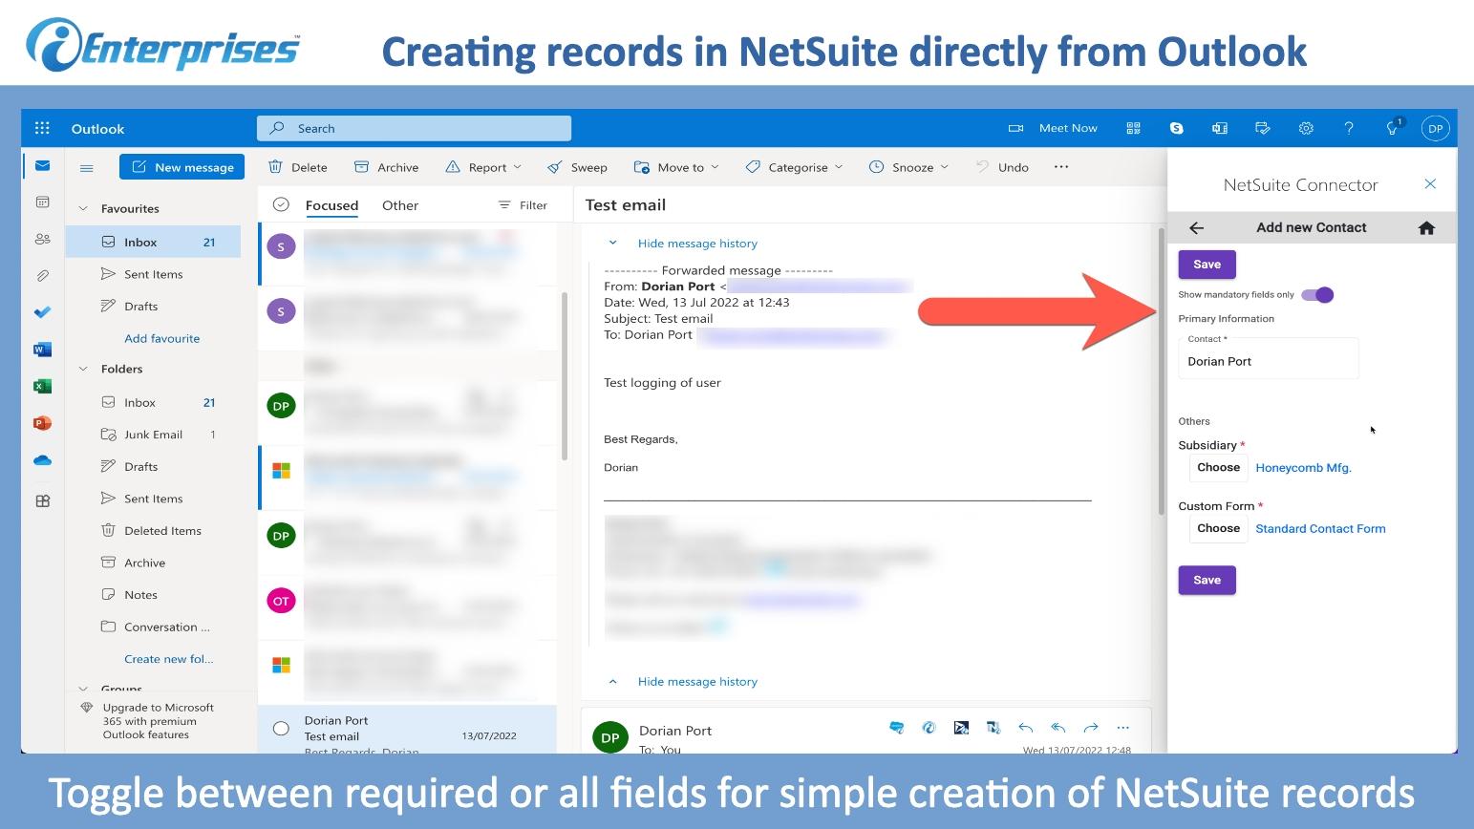Viewport: 1474px width, 829px height.
Task: Toggle Show mandatory fields only switch
Action: coord(1317,295)
